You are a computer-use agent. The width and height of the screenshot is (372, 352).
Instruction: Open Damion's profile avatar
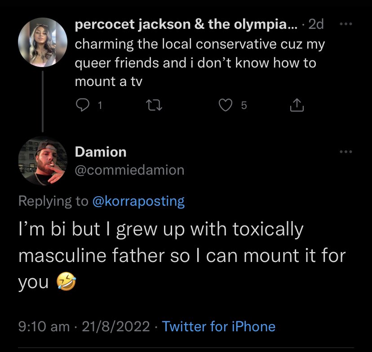[x=43, y=161]
